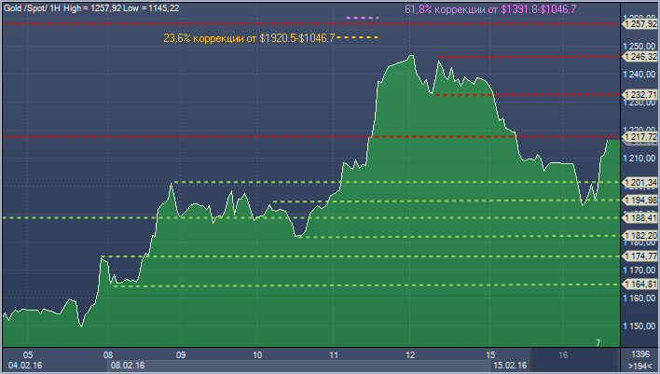This screenshot has width=660, height=374.
Task: Select the 1246,32 price level tag
Action: [x=640, y=57]
